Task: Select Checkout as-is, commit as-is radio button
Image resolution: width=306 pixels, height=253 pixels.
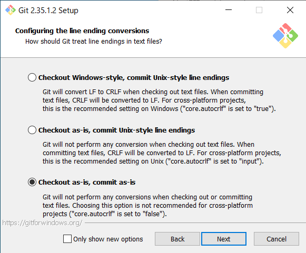Action: tap(32, 182)
